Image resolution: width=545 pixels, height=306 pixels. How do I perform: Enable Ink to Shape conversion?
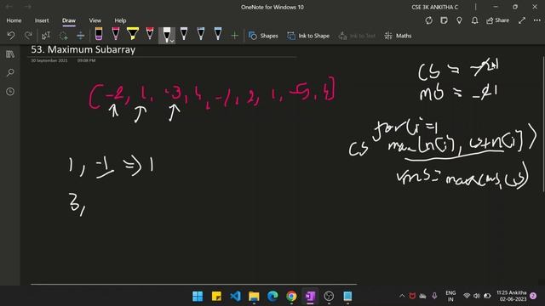(308, 36)
